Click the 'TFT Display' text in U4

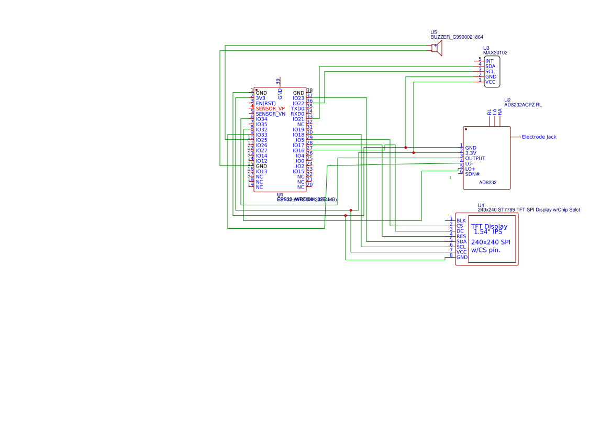pyautogui.click(x=489, y=227)
